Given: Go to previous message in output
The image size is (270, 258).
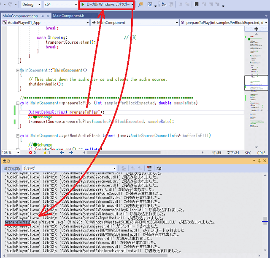Looking at the screenshot, I should [133, 168].
